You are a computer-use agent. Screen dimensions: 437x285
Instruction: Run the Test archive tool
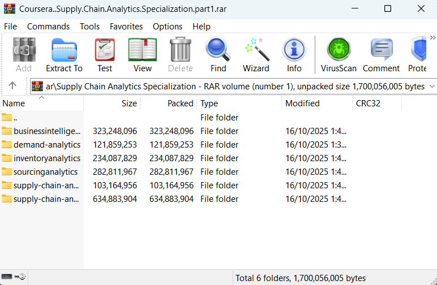point(105,55)
